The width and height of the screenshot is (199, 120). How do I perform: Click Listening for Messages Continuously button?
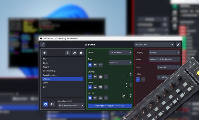[x=110, y=106]
